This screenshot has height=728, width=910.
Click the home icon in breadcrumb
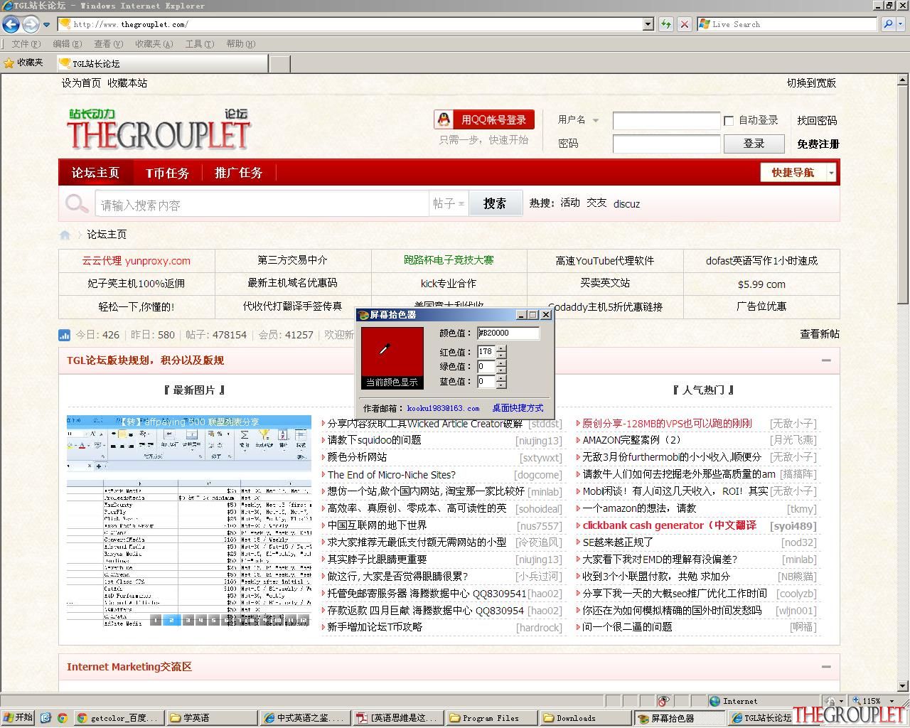pyautogui.click(x=65, y=235)
